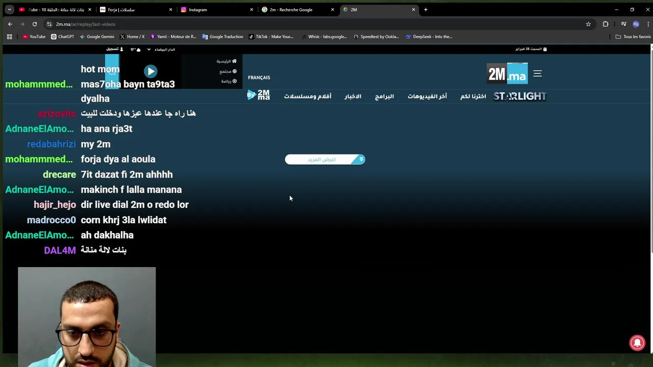653x367 pixels.
Task: Click the اعرض المزيد show more button
Action: pyautogui.click(x=325, y=160)
